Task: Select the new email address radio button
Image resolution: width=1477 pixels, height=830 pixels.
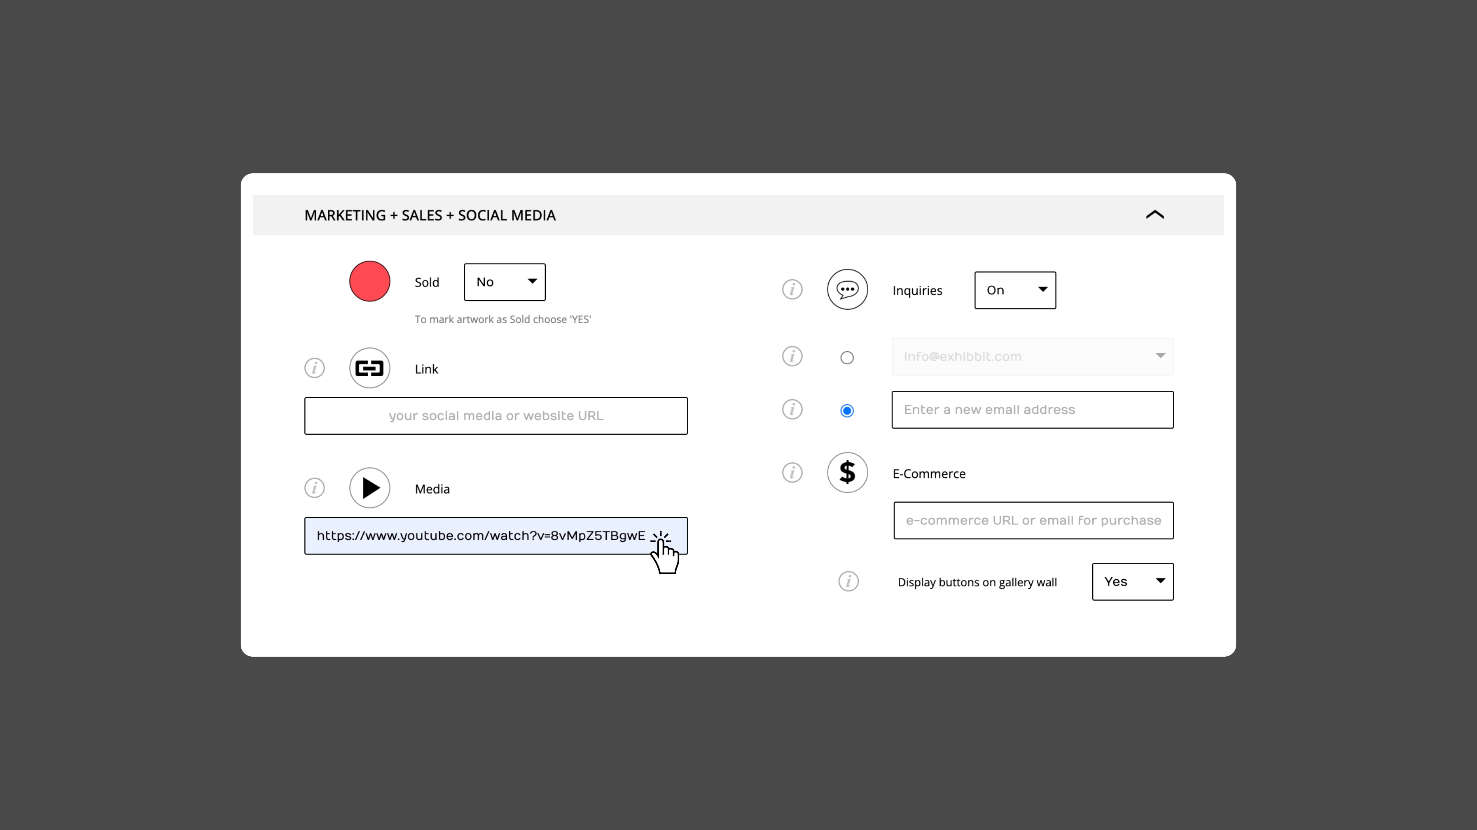Action: click(846, 410)
